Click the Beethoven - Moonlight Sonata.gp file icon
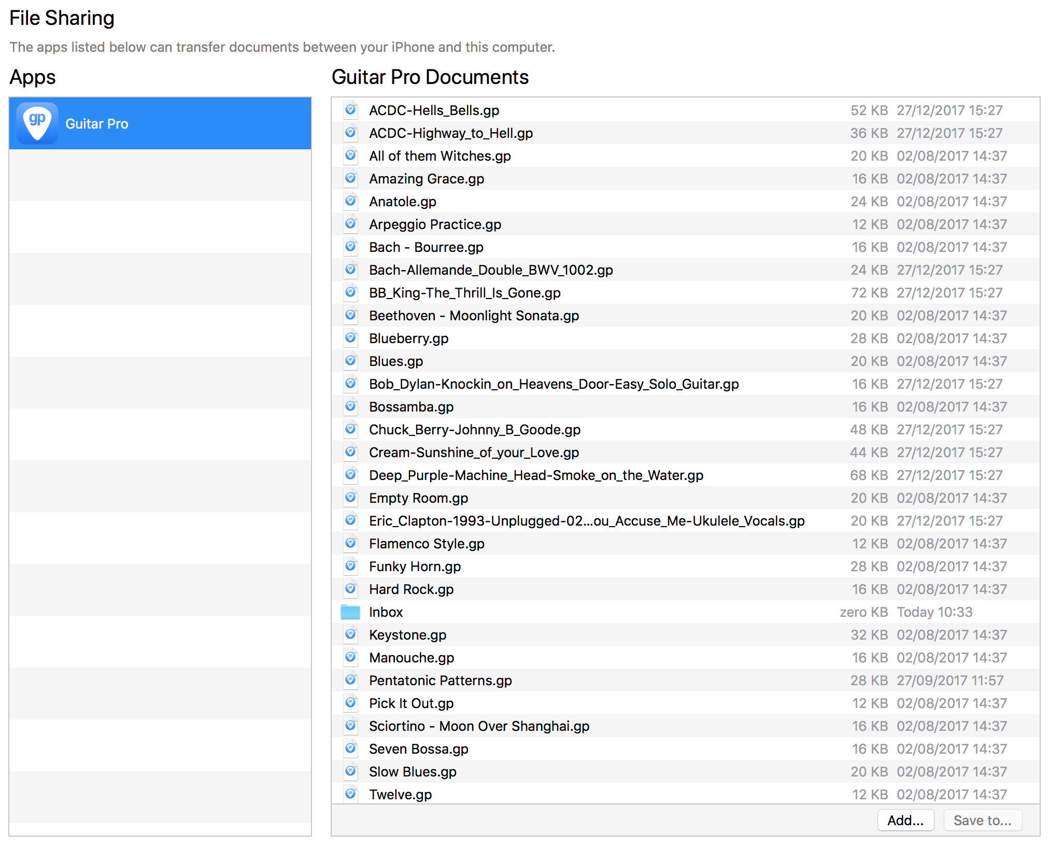The height and width of the screenshot is (848, 1049). [351, 315]
